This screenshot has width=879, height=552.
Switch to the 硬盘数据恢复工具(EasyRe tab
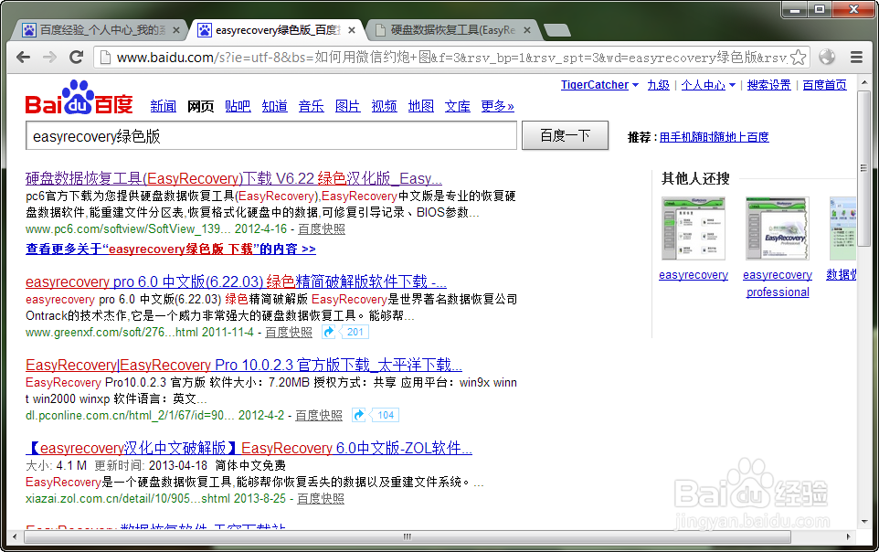(x=452, y=30)
